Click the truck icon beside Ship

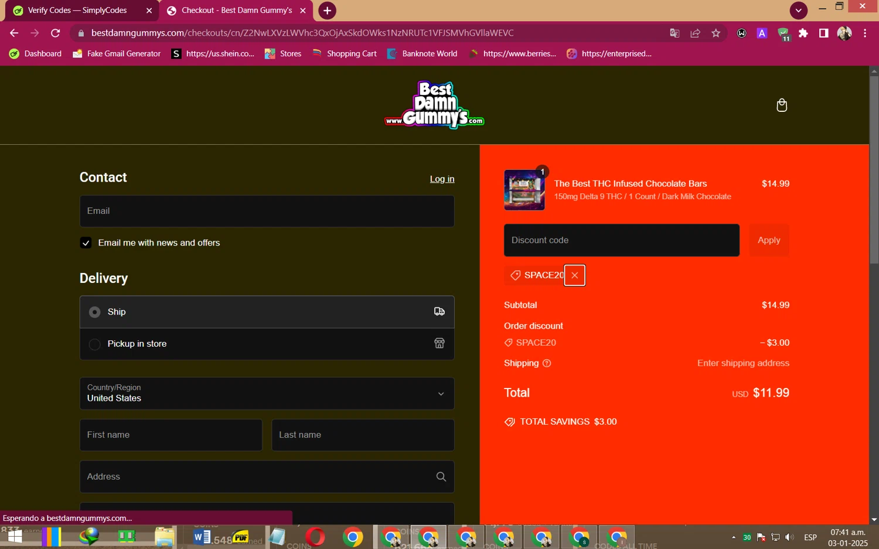[439, 312]
